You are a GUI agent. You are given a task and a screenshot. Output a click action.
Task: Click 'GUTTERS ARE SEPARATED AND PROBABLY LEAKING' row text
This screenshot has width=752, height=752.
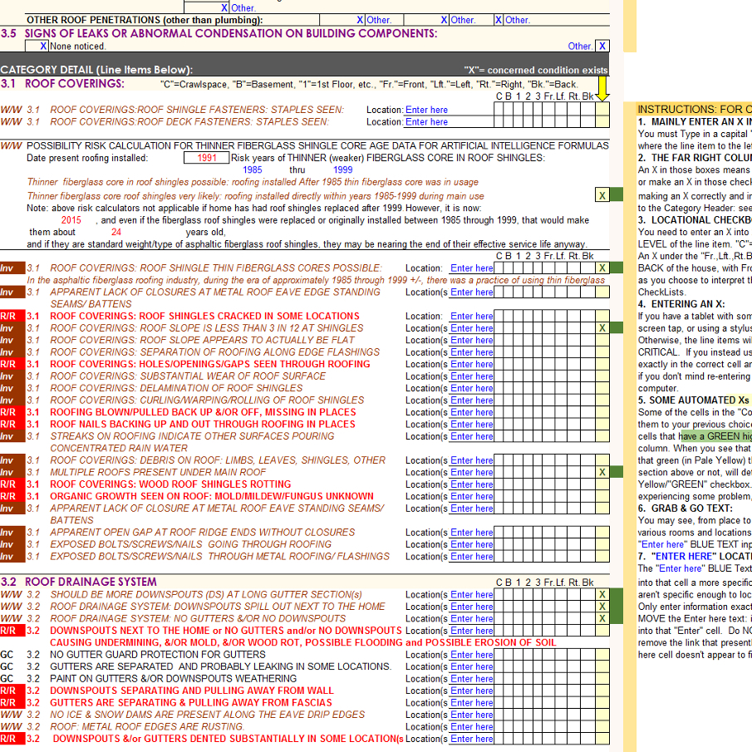(220, 666)
